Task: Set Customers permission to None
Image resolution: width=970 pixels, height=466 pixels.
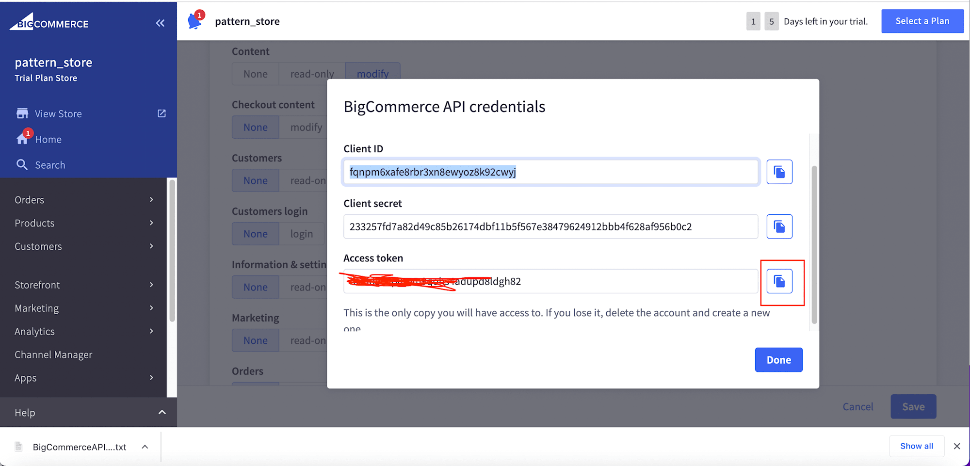Action: [256, 180]
